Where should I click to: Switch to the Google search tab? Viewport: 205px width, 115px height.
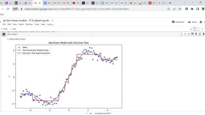tap(161, 3)
